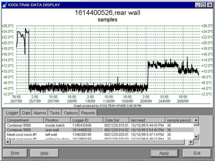Click last read '10/10/99 5:47:14 PM' cell
Image resolution: width=215 pixels, height=161 pixels.
pyautogui.click(x=147, y=134)
